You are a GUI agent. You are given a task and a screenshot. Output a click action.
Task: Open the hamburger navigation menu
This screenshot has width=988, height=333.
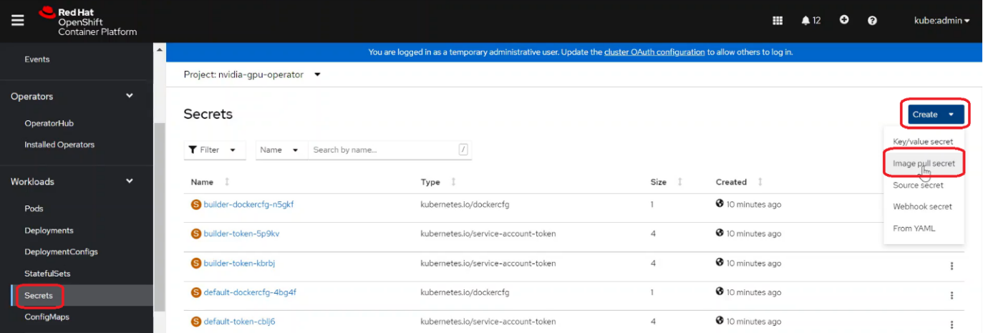(x=18, y=20)
